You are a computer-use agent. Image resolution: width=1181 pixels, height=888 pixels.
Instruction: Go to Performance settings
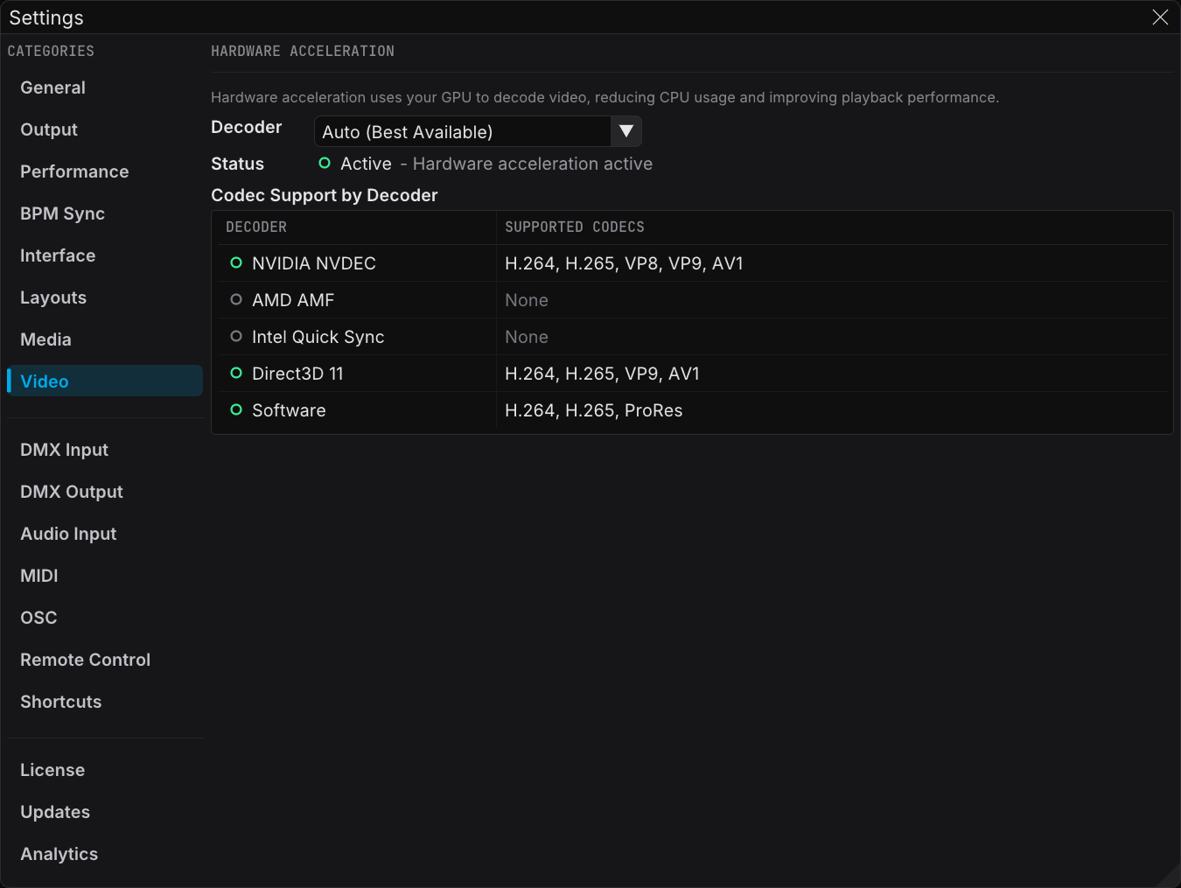104,171
